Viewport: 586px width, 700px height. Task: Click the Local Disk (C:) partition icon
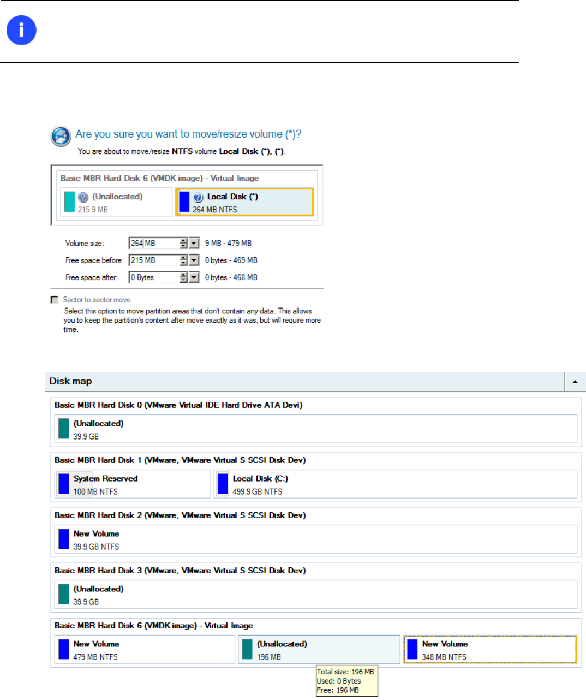pos(223,484)
